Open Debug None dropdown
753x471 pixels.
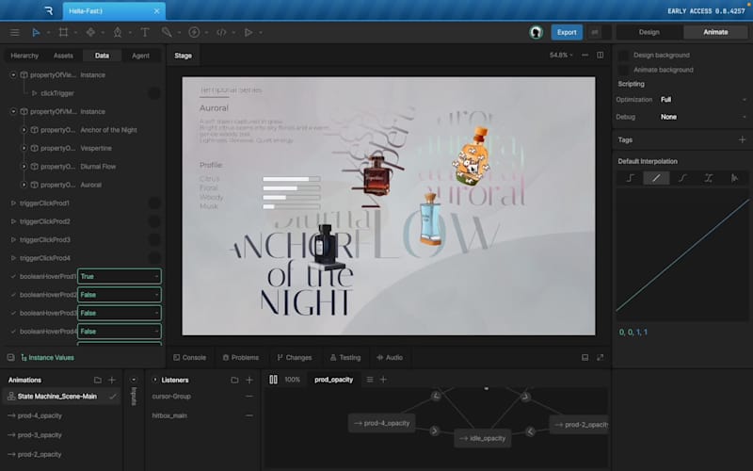coord(703,117)
